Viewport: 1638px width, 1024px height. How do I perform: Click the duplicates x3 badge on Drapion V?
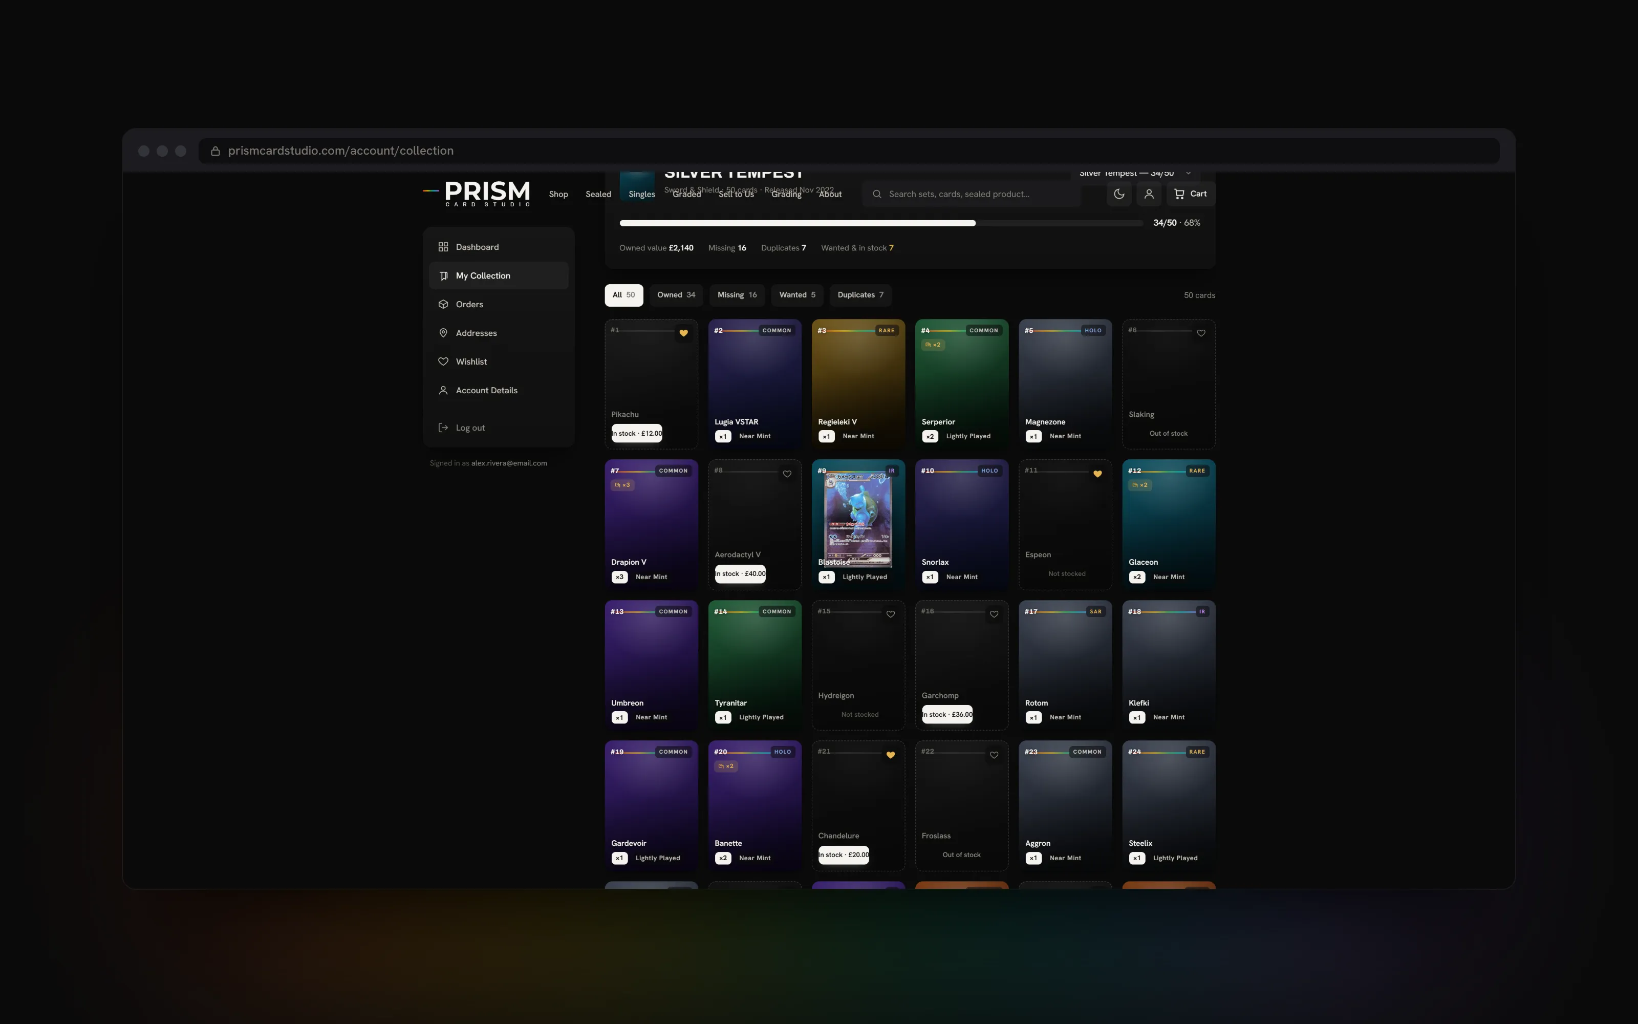pyautogui.click(x=622, y=485)
